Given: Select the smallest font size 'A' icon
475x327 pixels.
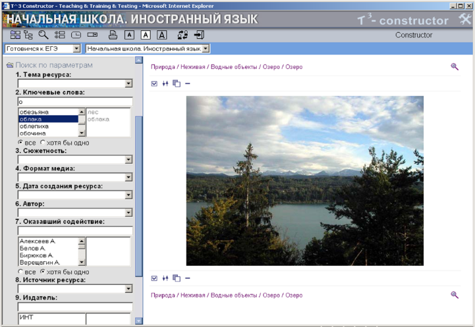Looking at the screenshot, I should [x=129, y=35].
